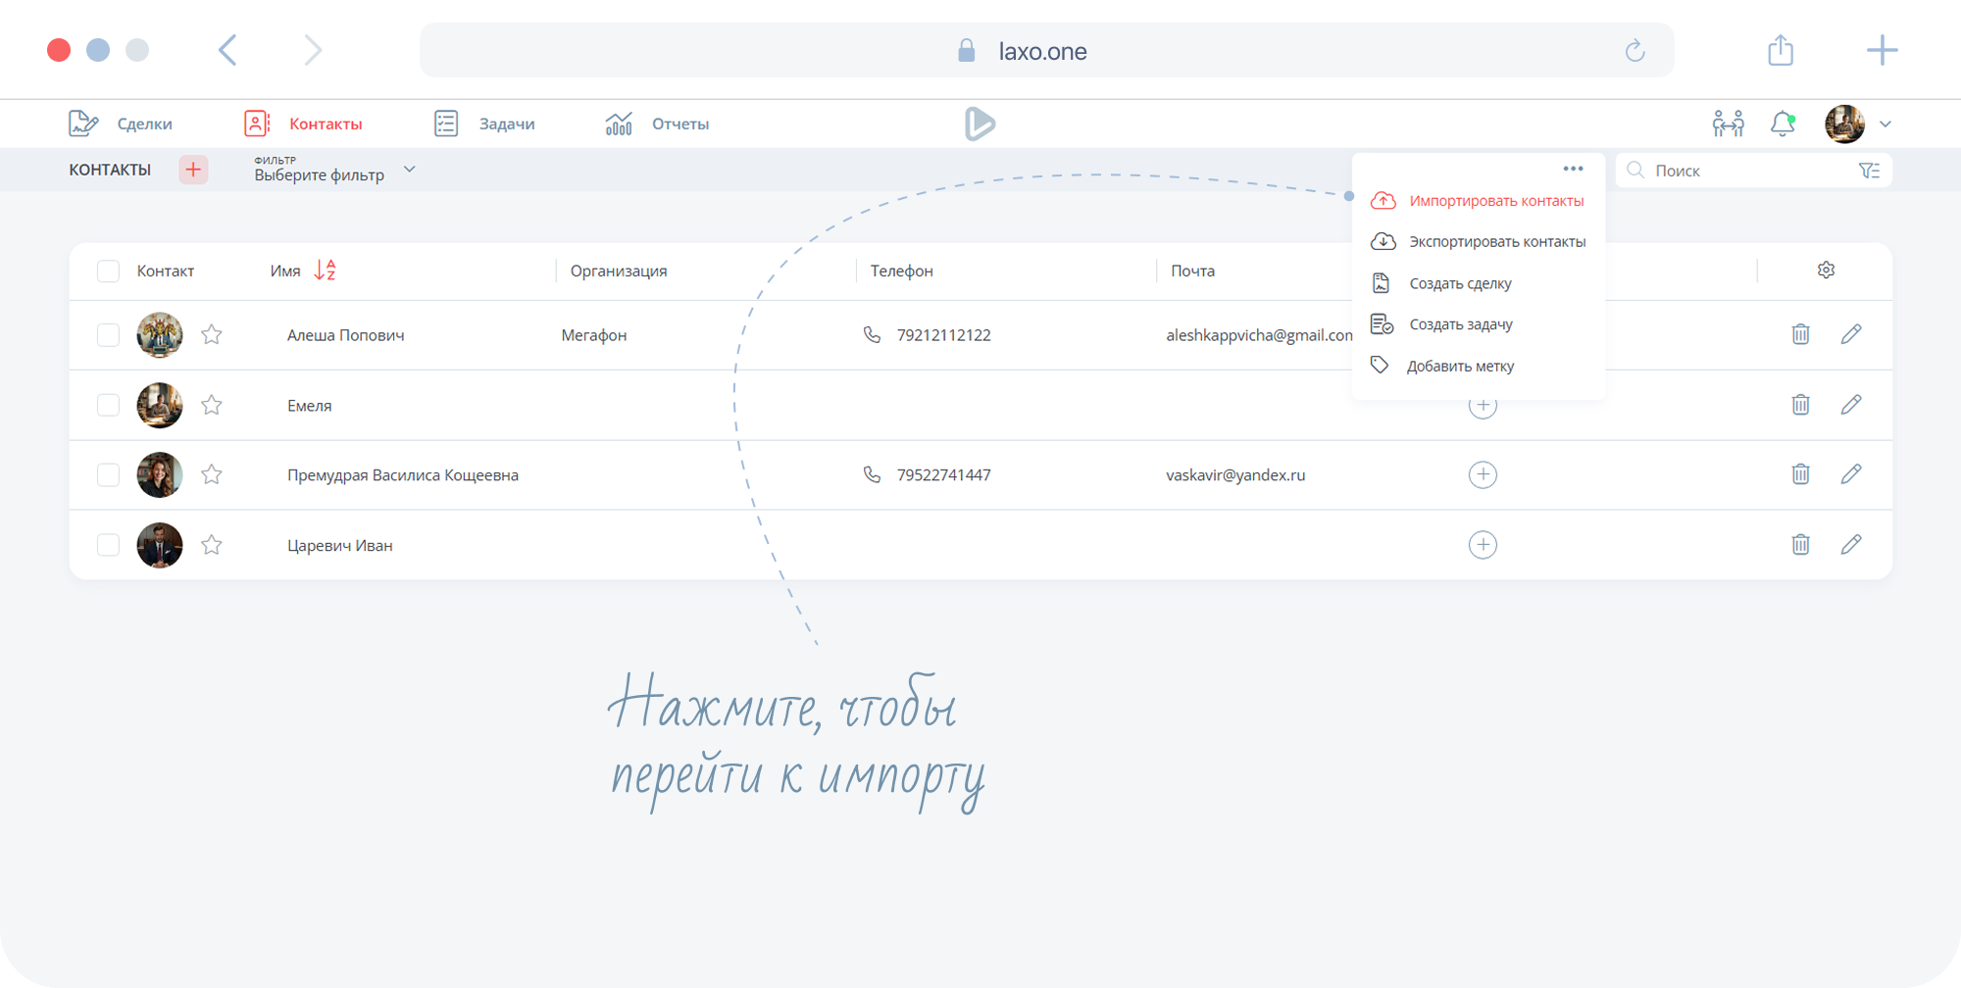Select Экспортировать контакты menu item
Screen dimensions: 1961x988
pos(1496,242)
